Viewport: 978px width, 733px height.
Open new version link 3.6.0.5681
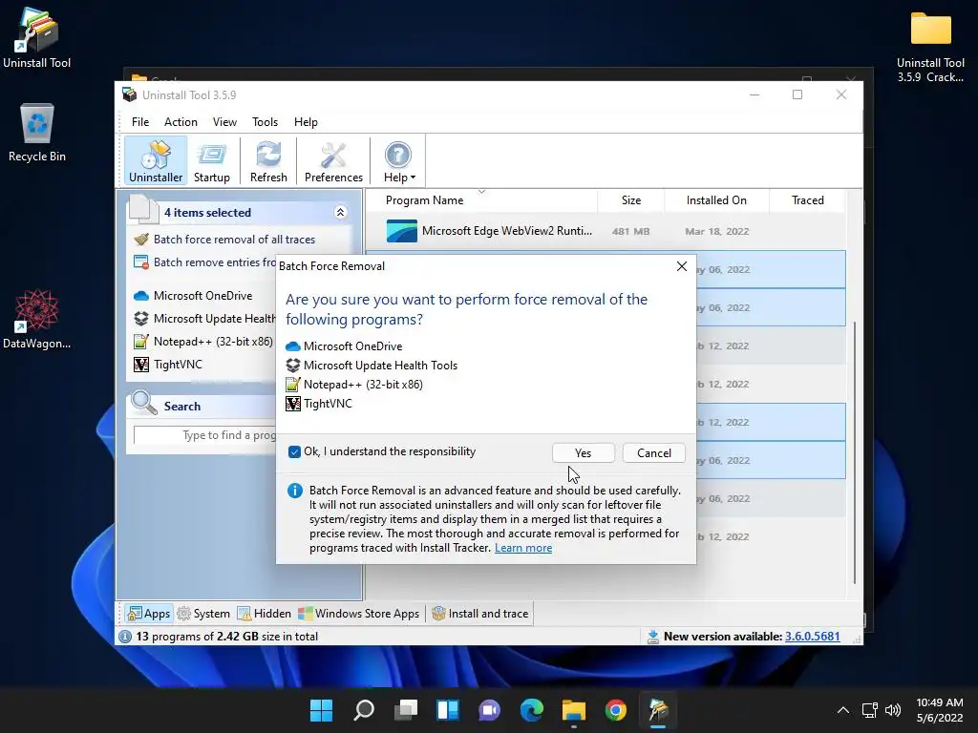(x=812, y=637)
